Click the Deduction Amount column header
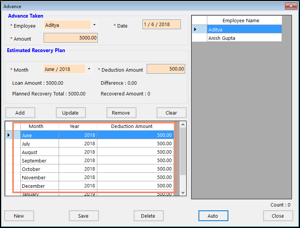300x228 pixels. point(136,126)
